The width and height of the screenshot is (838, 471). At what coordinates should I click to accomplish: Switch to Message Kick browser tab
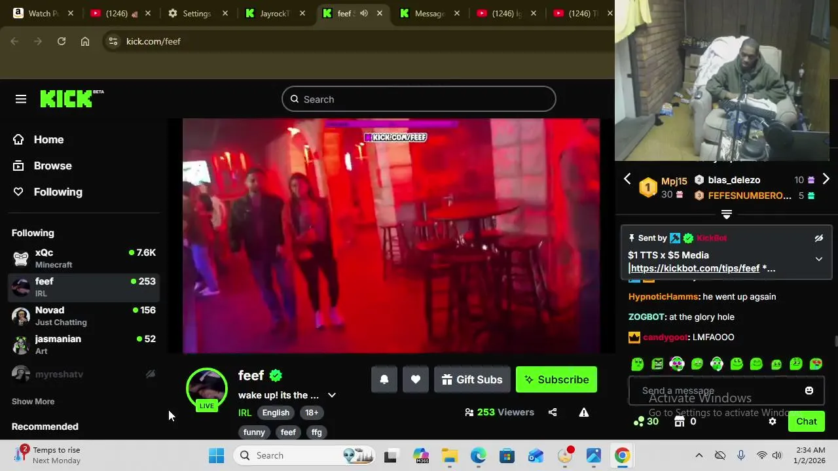pyautogui.click(x=429, y=13)
